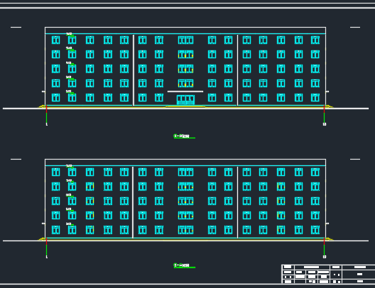Select ground-floor central double window, lower elevation
The height and width of the screenshot is (288, 375).
click(186, 230)
